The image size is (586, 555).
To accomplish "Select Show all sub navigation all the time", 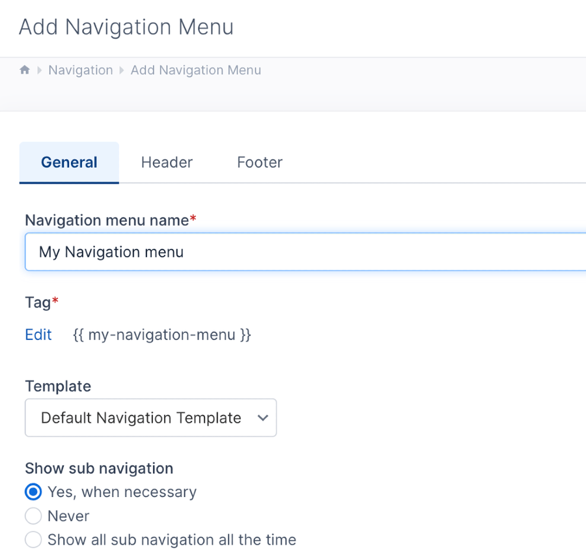I will click(33, 539).
